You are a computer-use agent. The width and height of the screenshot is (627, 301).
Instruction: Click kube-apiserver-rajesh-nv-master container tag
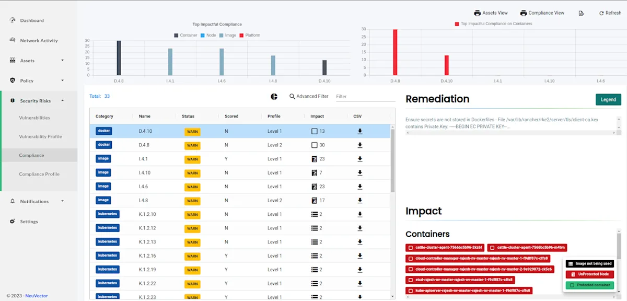pyautogui.click(x=470, y=291)
